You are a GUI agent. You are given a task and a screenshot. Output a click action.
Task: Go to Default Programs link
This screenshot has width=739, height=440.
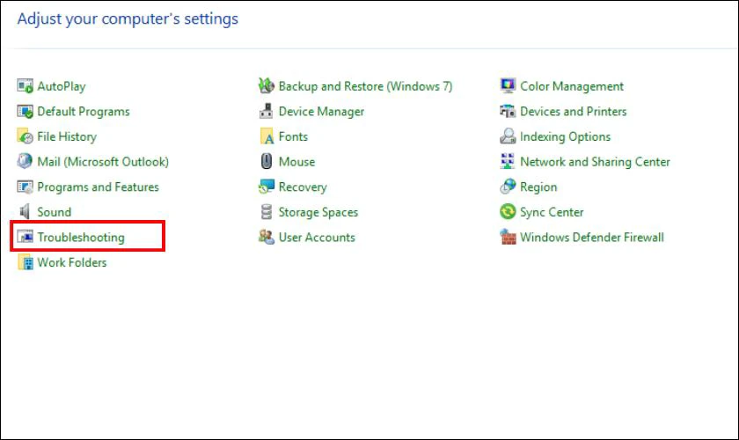coord(84,112)
